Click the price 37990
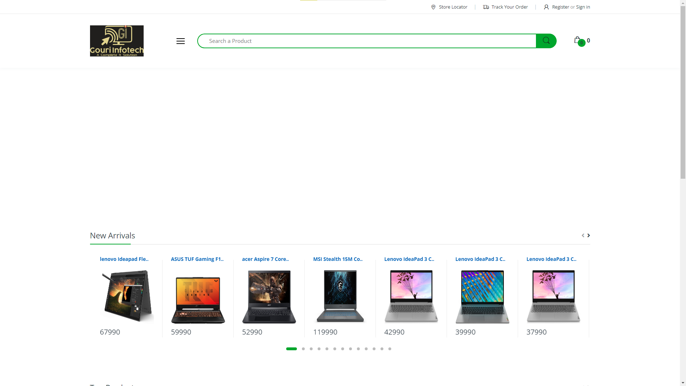Viewport: 686px width, 386px height. [537, 332]
